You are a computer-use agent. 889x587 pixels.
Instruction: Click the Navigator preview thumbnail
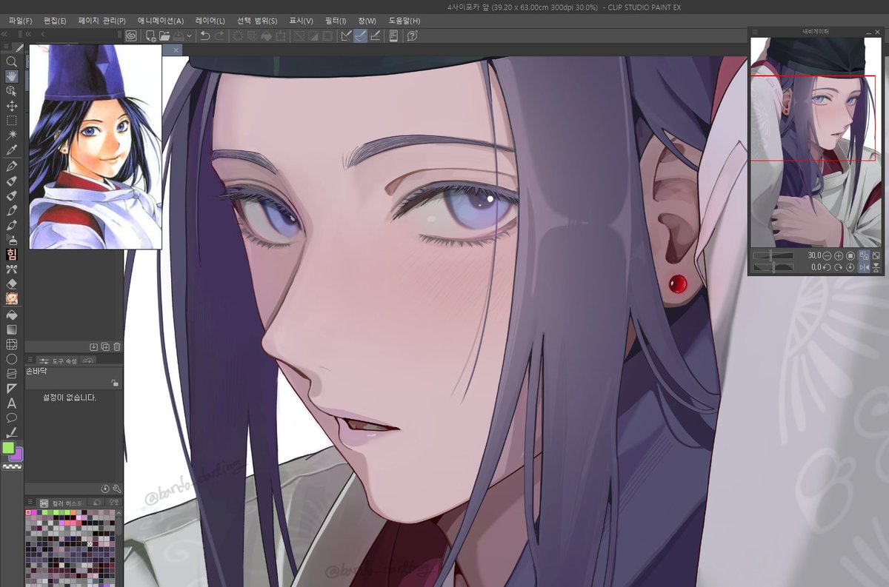816,141
